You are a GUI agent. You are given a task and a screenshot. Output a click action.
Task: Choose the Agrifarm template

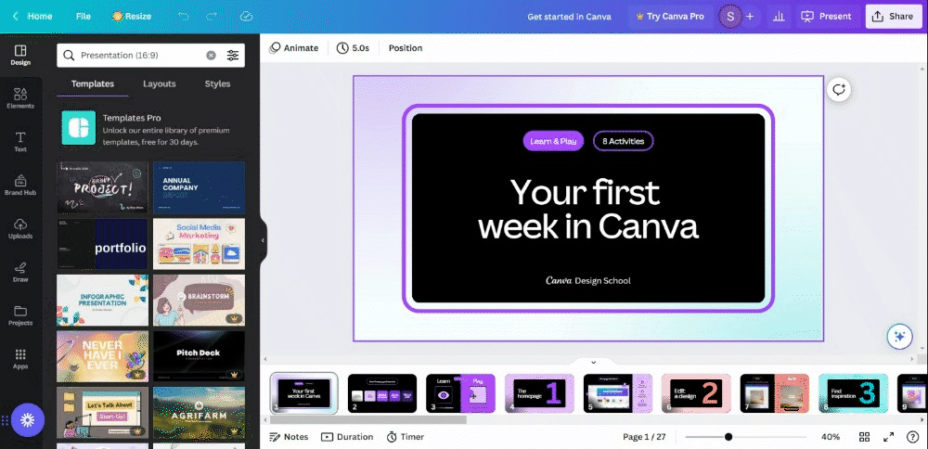point(199,412)
